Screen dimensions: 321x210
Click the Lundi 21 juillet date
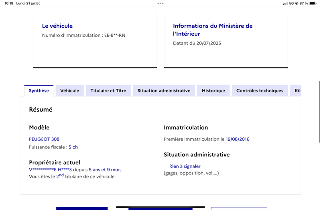(x=28, y=3)
